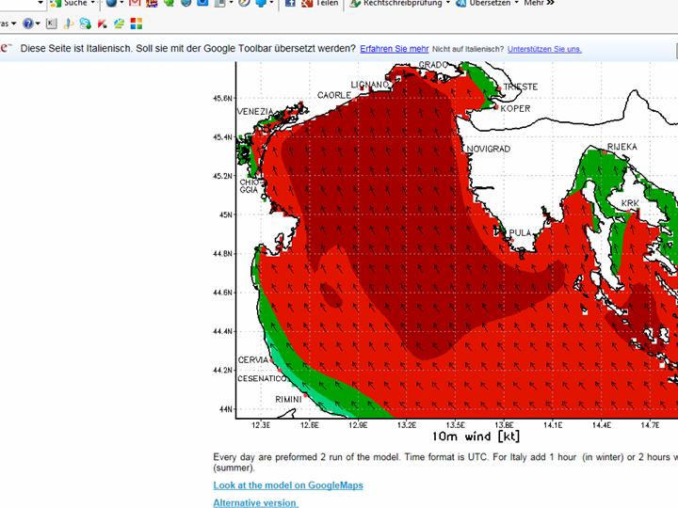678x508 pixels.
Task: Open the Rechtschreibprüfung dropdown arrow
Action: point(446,4)
